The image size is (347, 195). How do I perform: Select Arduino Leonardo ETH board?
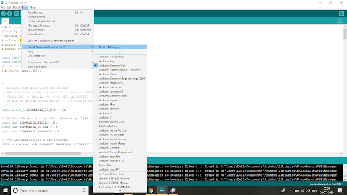click(120, 92)
